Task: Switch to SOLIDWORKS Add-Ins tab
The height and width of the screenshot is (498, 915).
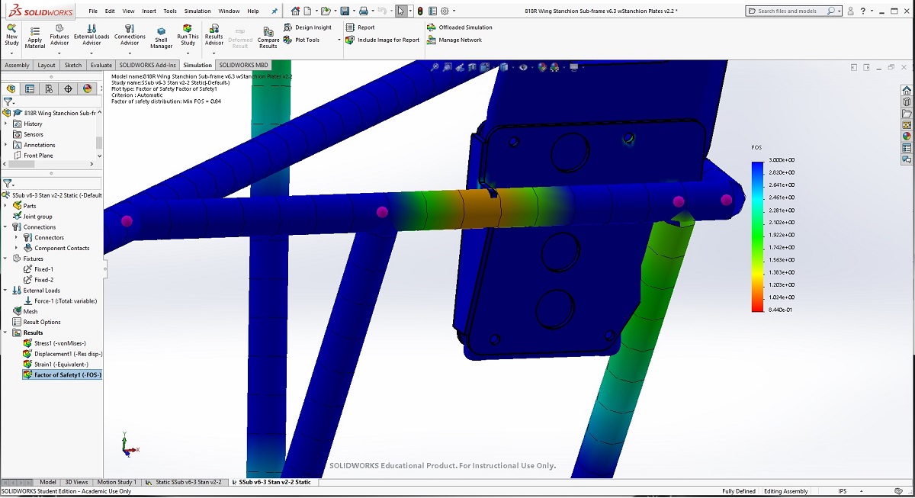Action: point(147,65)
